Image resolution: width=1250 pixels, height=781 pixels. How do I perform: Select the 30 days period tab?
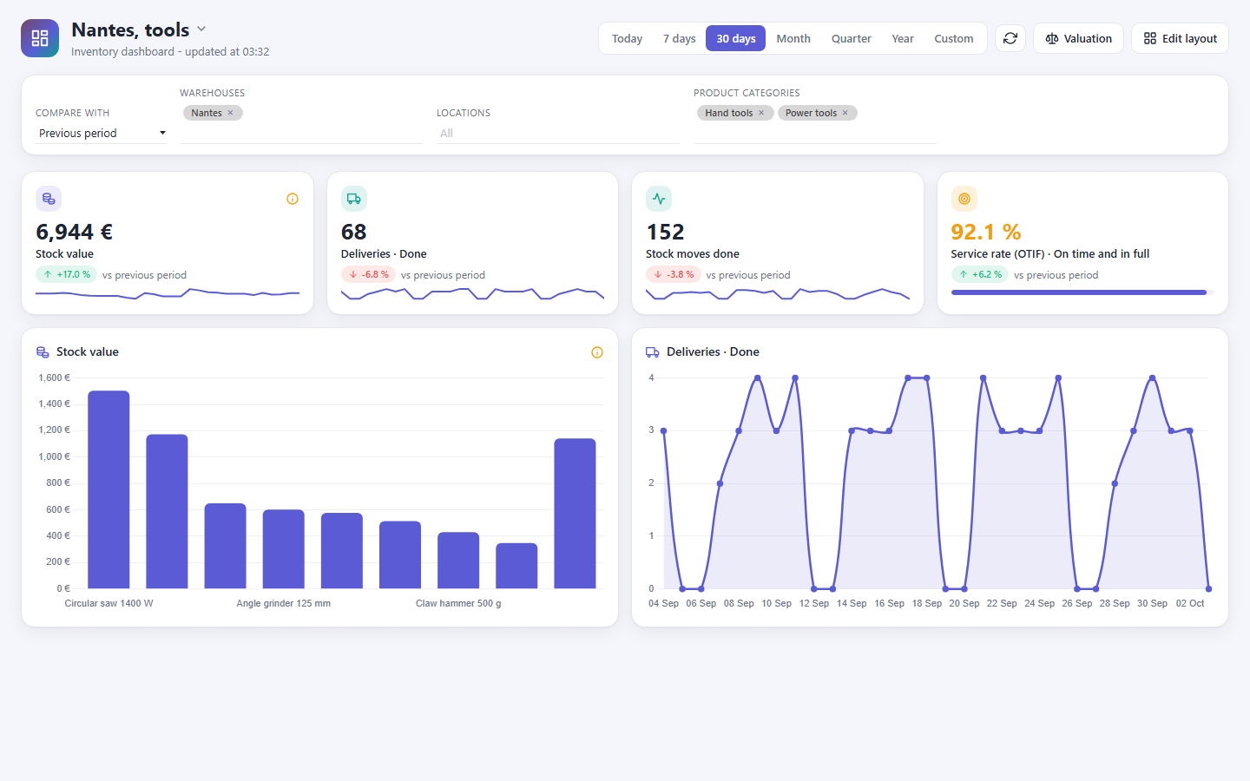(x=735, y=38)
